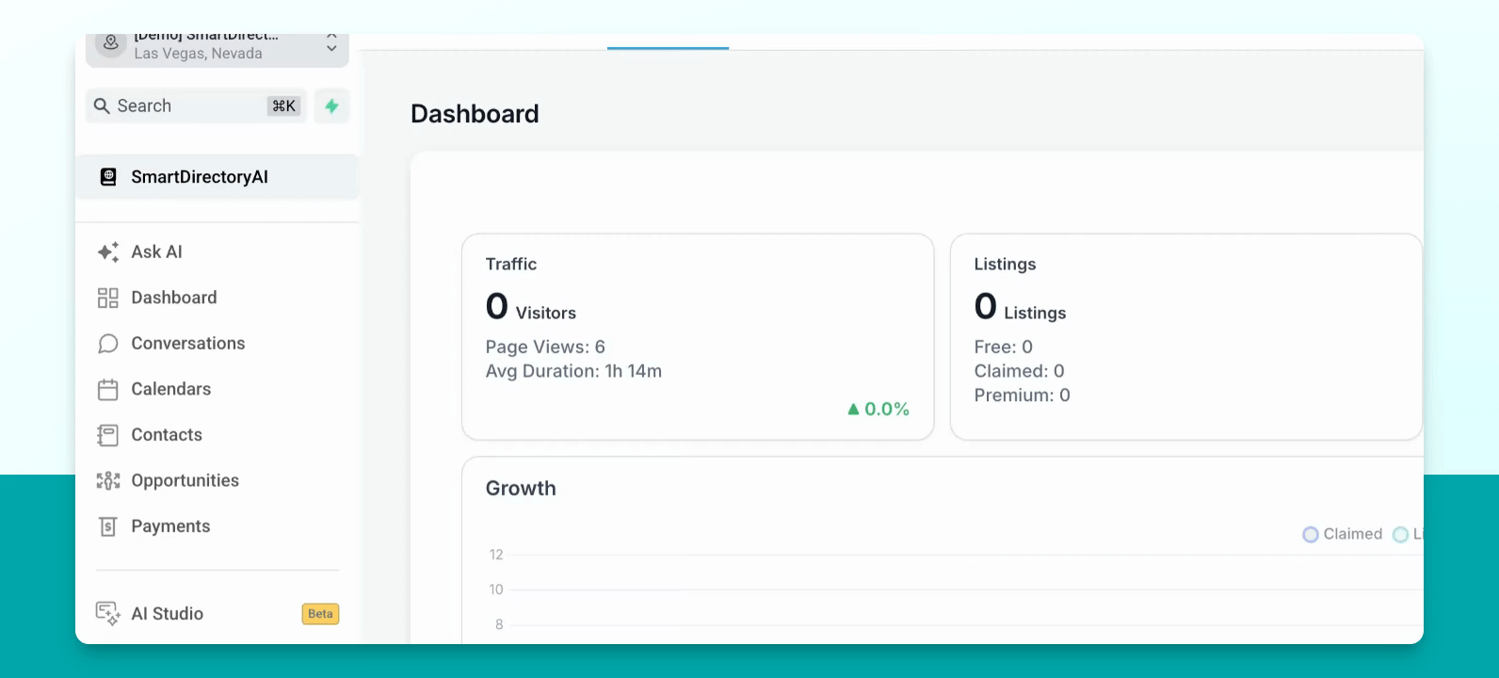The image size is (1499, 678).
Task: Navigate to Contacts in the sidebar
Action: tap(218, 435)
